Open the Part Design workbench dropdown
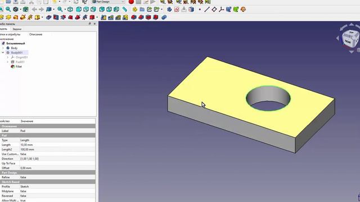 (109, 2)
